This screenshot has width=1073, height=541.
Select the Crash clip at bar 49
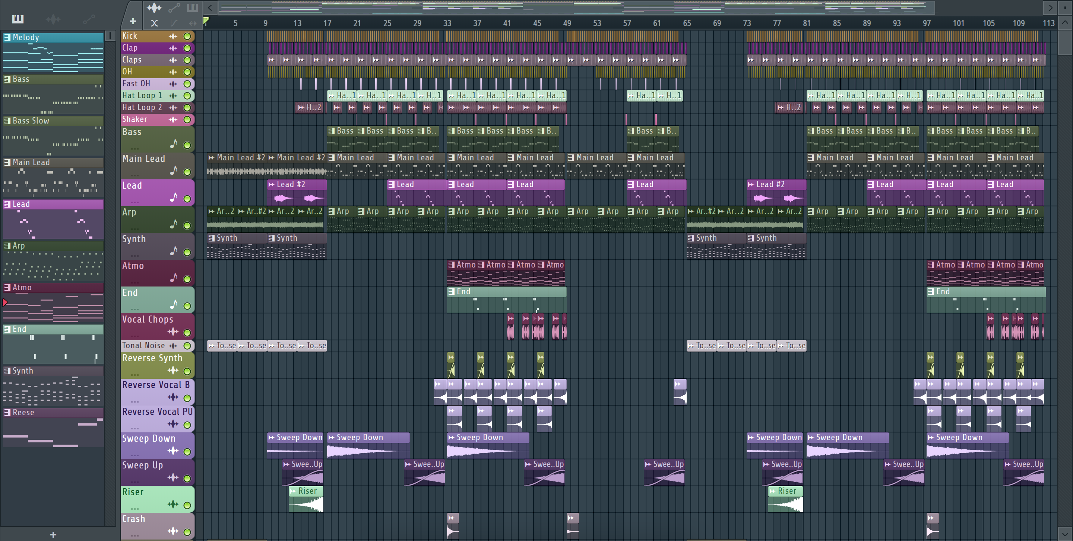click(x=573, y=526)
